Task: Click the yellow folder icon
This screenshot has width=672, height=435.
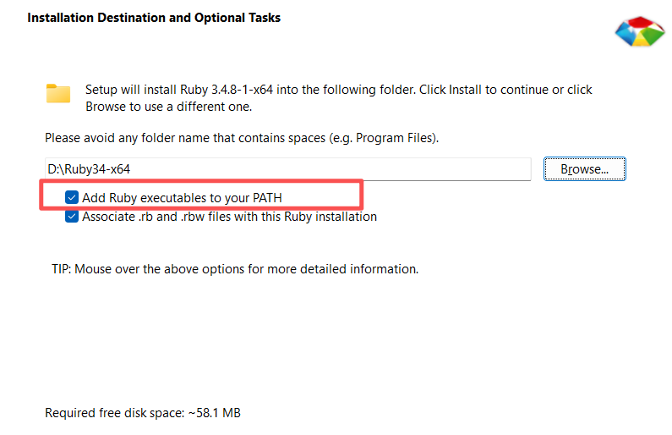Action: coord(57,93)
